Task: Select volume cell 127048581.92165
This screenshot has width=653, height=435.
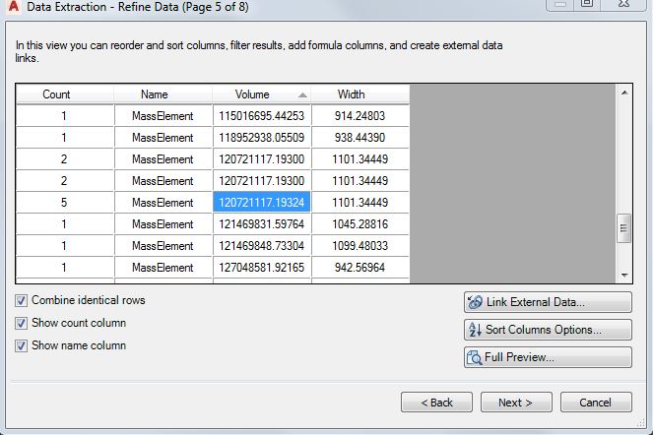Action: coord(262,268)
